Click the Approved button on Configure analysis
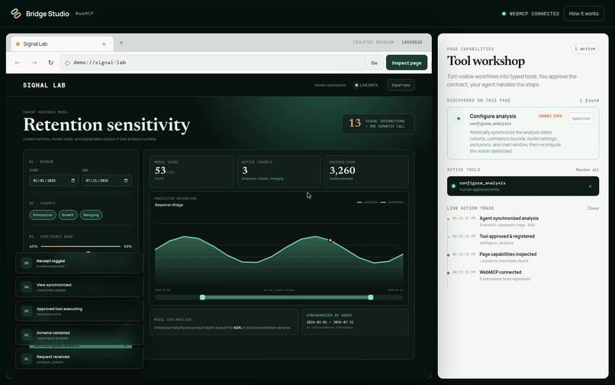Image resolution: width=615 pixels, height=385 pixels. 581,118
